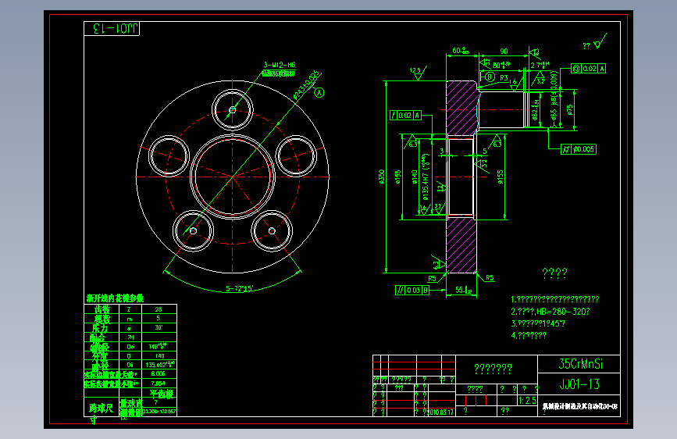Click the 7H fit grade cell
The image size is (677, 439).
(130, 337)
